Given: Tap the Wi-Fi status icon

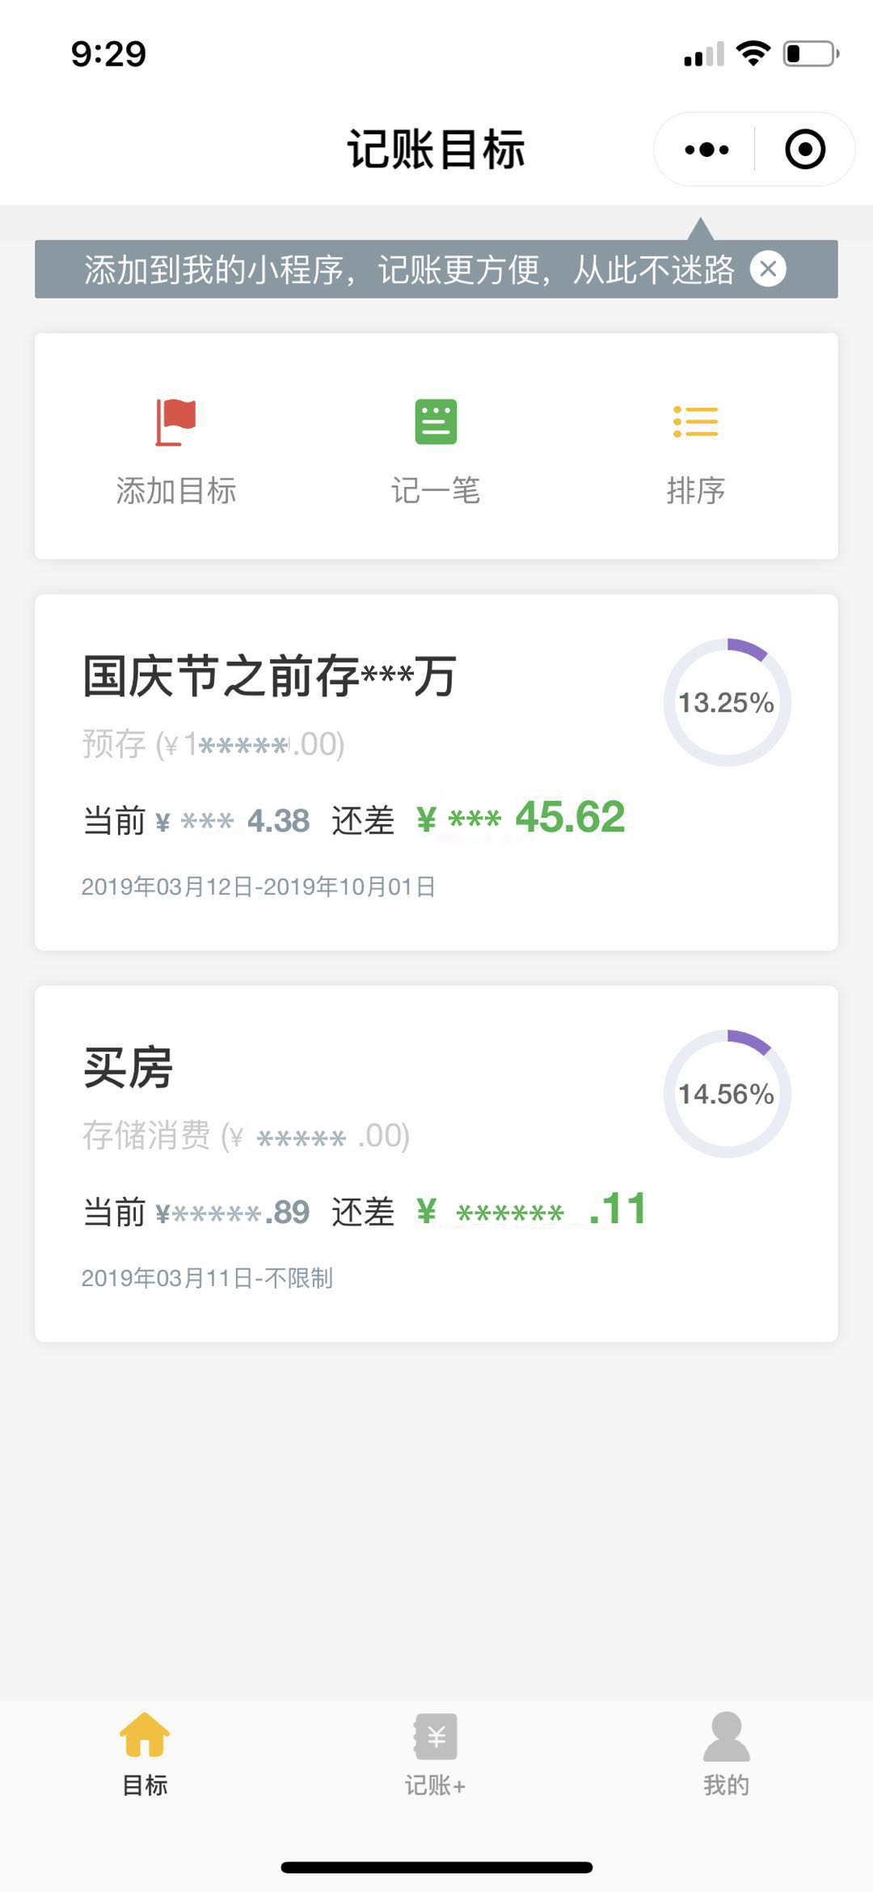Looking at the screenshot, I should pyautogui.click(x=753, y=53).
